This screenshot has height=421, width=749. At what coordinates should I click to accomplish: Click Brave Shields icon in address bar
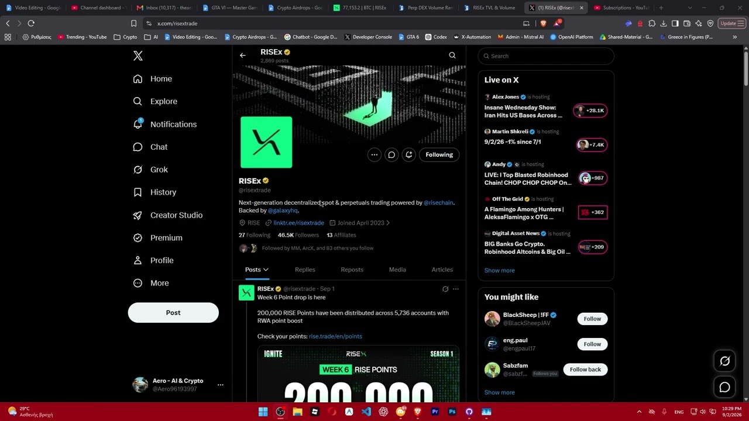click(543, 23)
